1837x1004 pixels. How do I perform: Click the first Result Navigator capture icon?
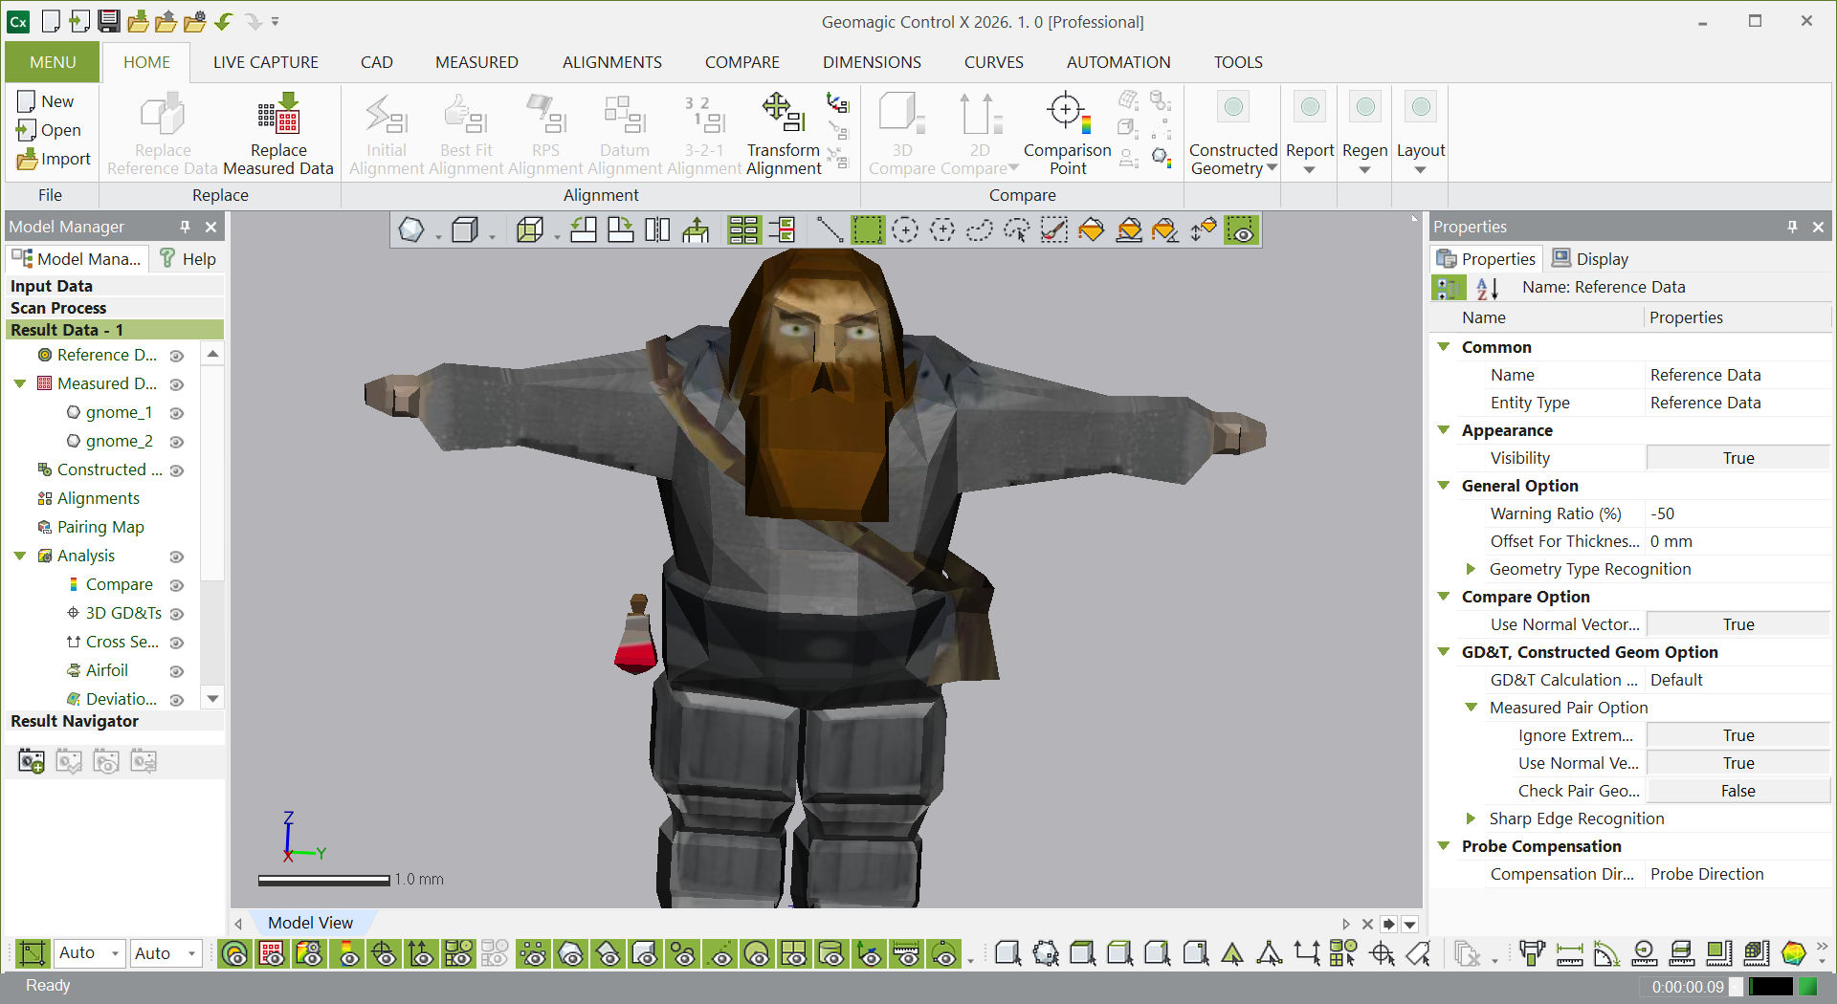tap(32, 762)
